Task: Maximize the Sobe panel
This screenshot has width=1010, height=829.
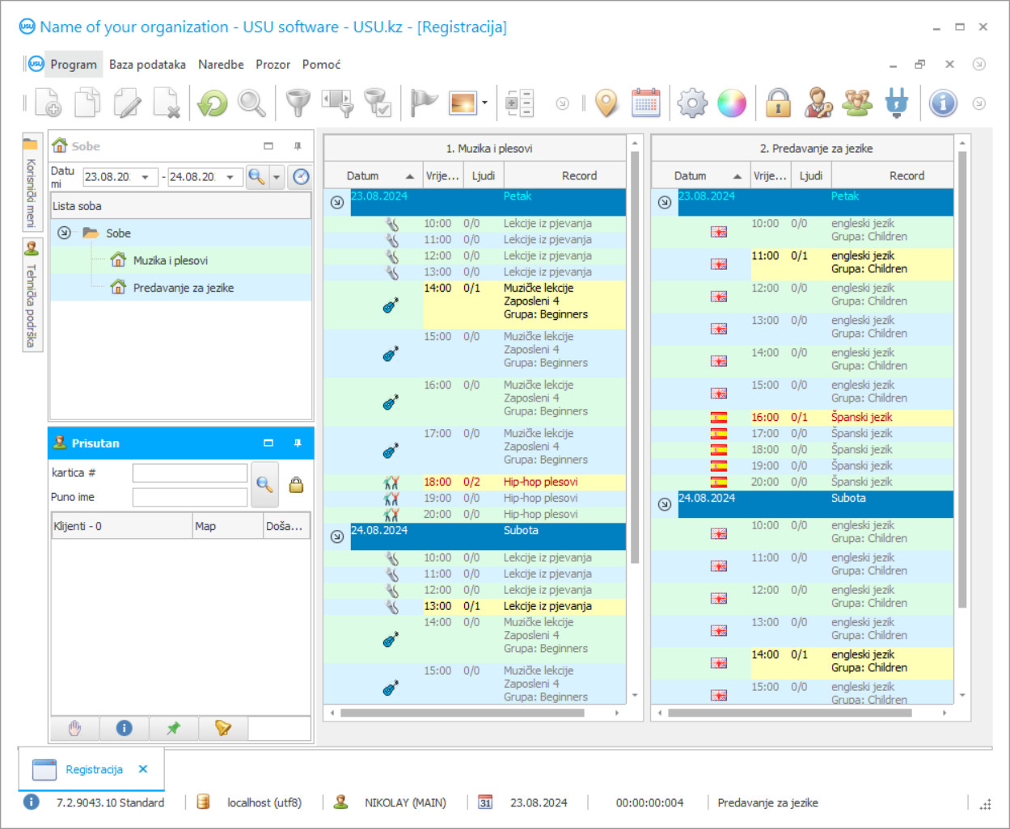Action: coord(268,146)
